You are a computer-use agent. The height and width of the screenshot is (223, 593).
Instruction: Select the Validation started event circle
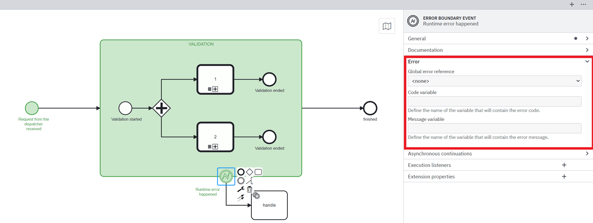coord(125,108)
